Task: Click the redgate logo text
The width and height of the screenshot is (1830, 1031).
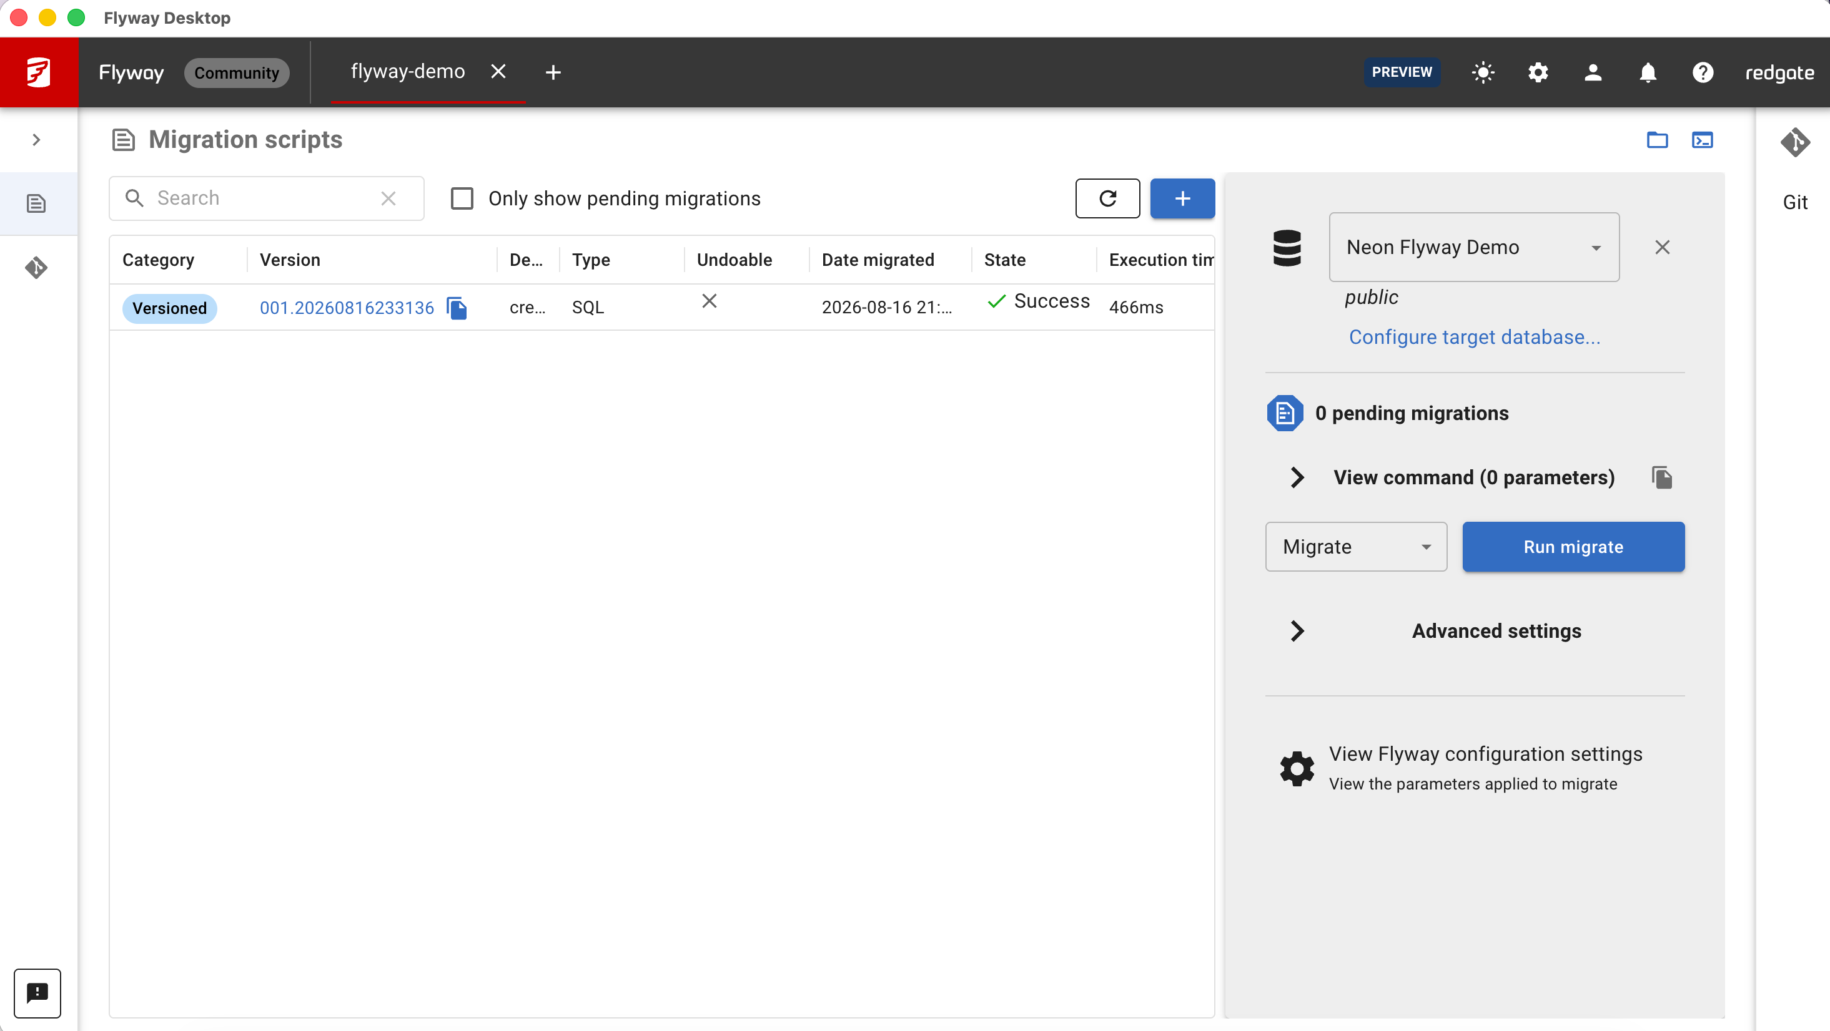Action: pos(1779,73)
